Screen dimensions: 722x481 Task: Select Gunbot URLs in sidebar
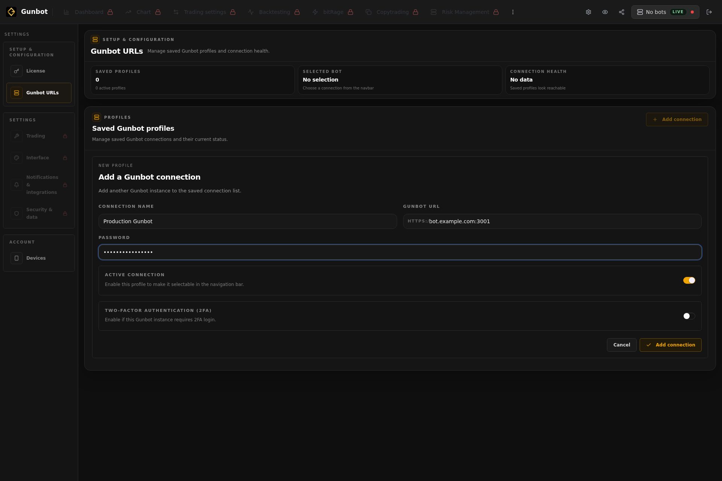(x=39, y=93)
